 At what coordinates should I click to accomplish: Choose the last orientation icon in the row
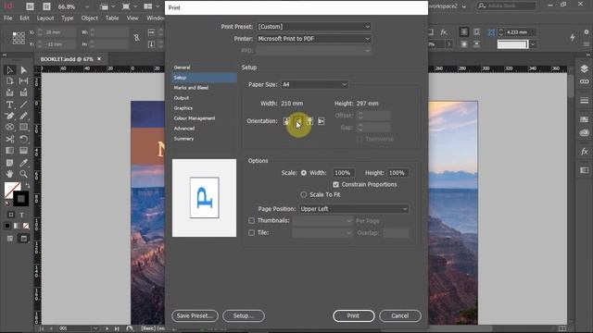click(321, 121)
